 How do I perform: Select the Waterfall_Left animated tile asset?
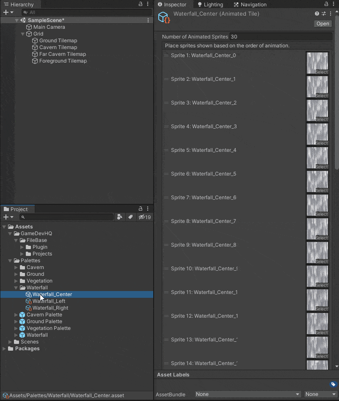tap(46, 301)
